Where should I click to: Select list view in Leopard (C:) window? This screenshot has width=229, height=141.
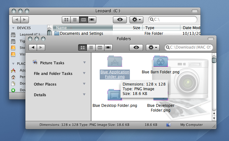coord(75,20)
